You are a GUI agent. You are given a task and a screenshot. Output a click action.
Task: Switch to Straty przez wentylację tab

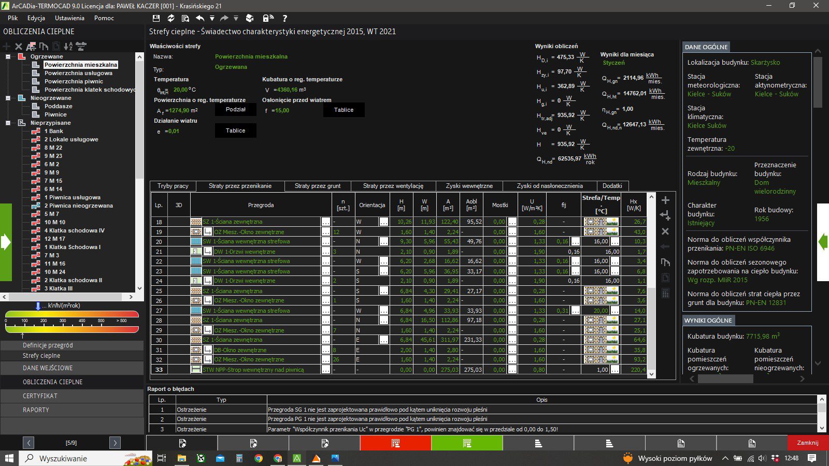[393, 186]
